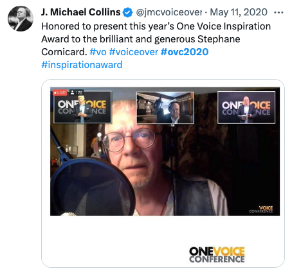The height and width of the screenshot is (271, 292).
Task: Open the three-dot more options menu
Action: pyautogui.click(x=278, y=12)
